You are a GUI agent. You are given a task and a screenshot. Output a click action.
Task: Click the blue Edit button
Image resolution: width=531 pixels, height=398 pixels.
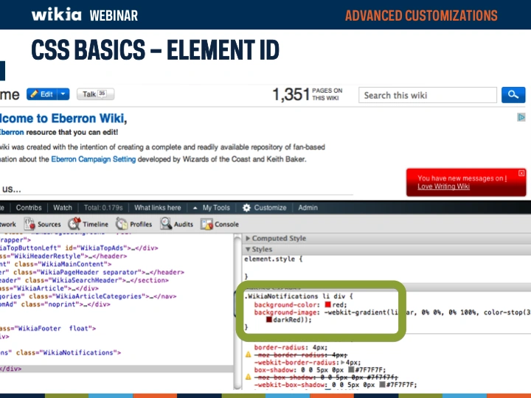[x=41, y=94]
